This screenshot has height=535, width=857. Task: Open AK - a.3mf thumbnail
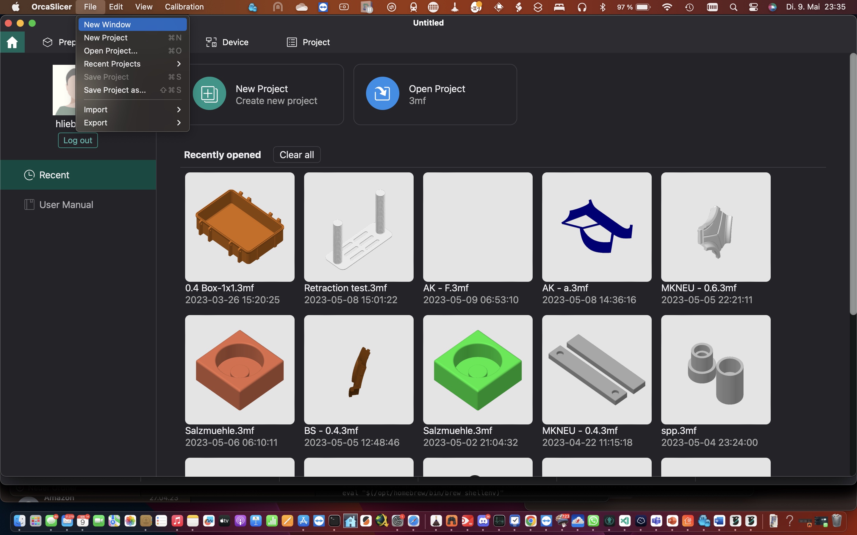click(597, 227)
